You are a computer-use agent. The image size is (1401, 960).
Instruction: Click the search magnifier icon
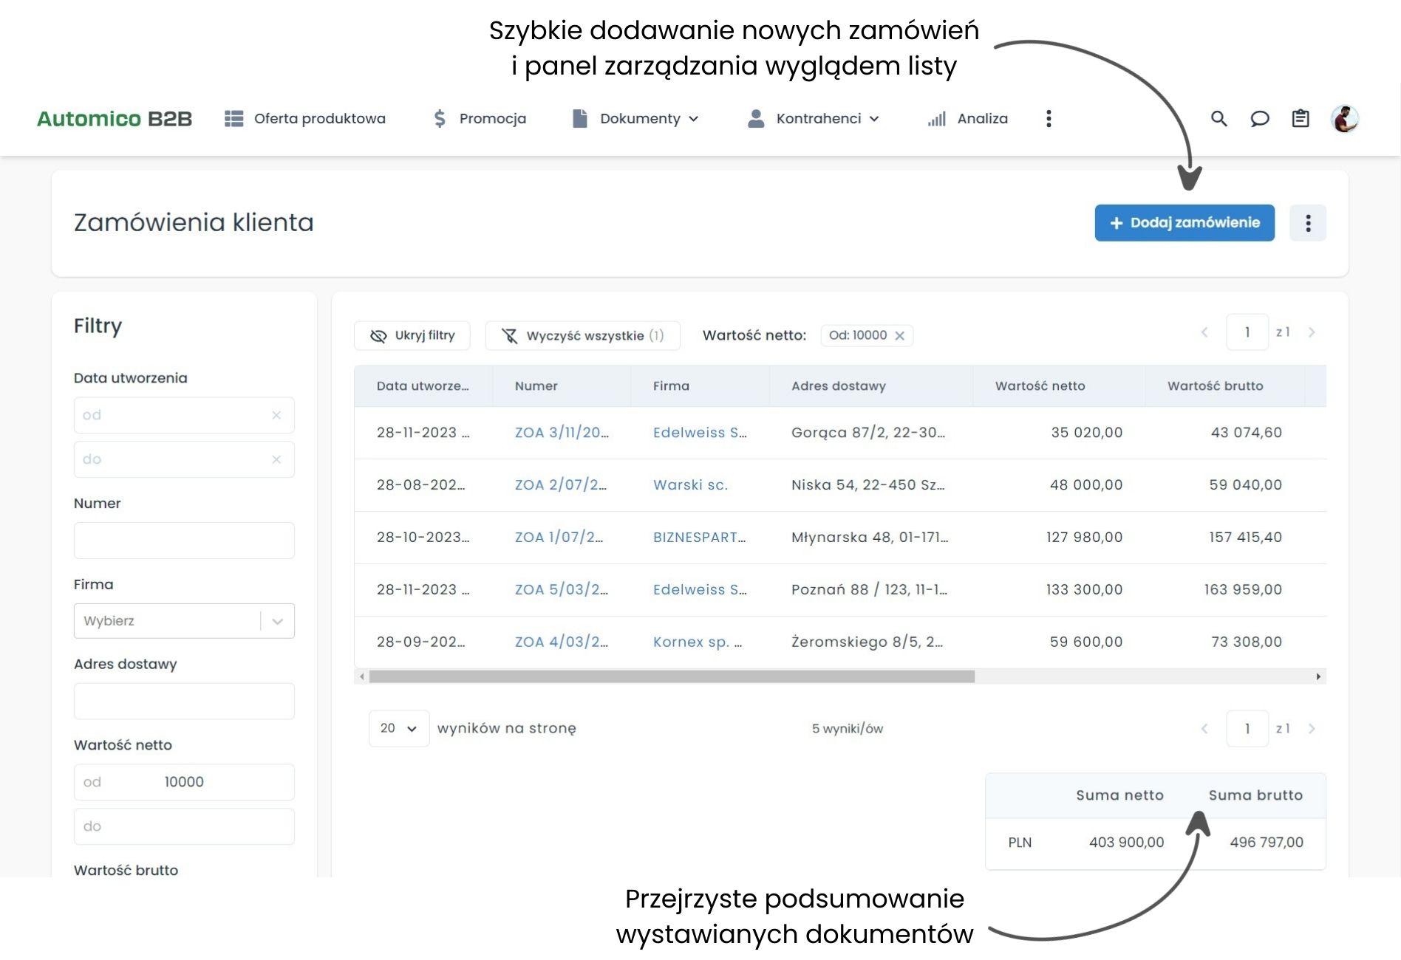pos(1218,119)
